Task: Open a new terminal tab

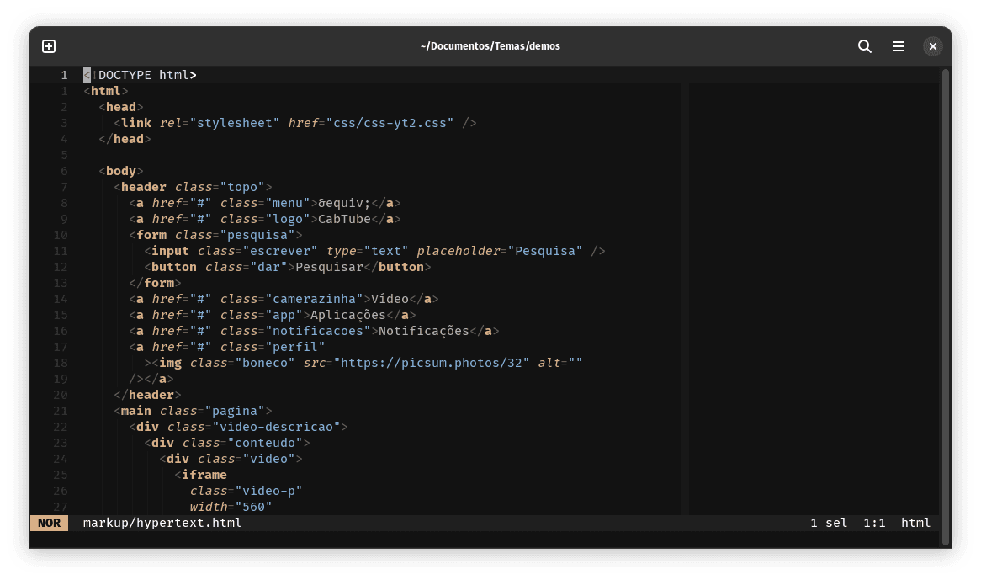Action: tap(49, 46)
